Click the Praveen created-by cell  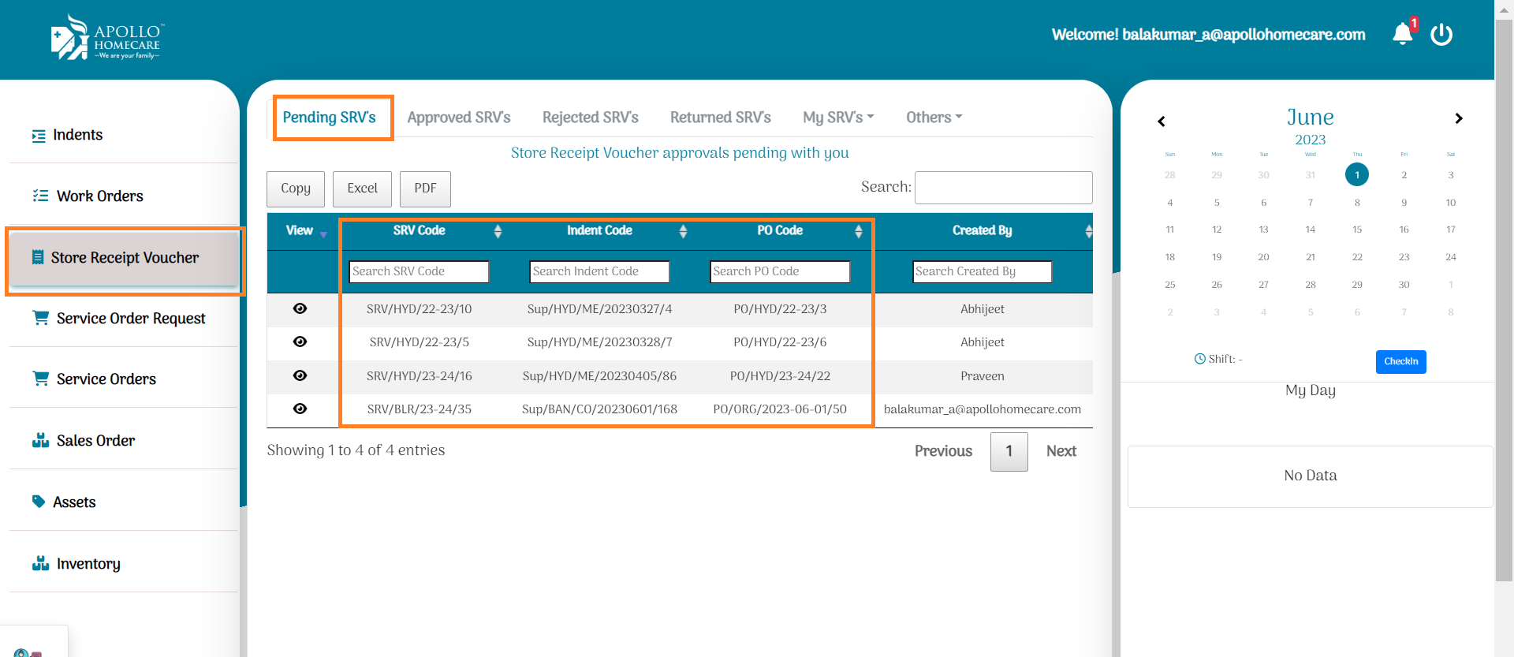click(x=983, y=376)
